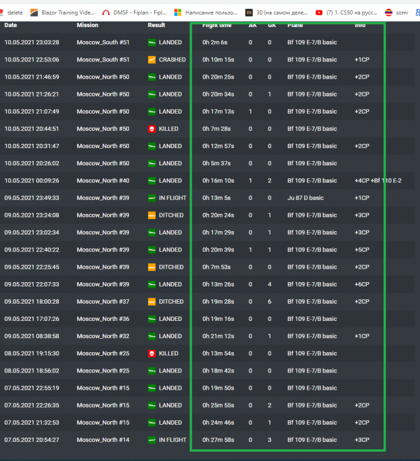Click the DITCHED icon on the Moscow_North #37 row

coord(152,302)
